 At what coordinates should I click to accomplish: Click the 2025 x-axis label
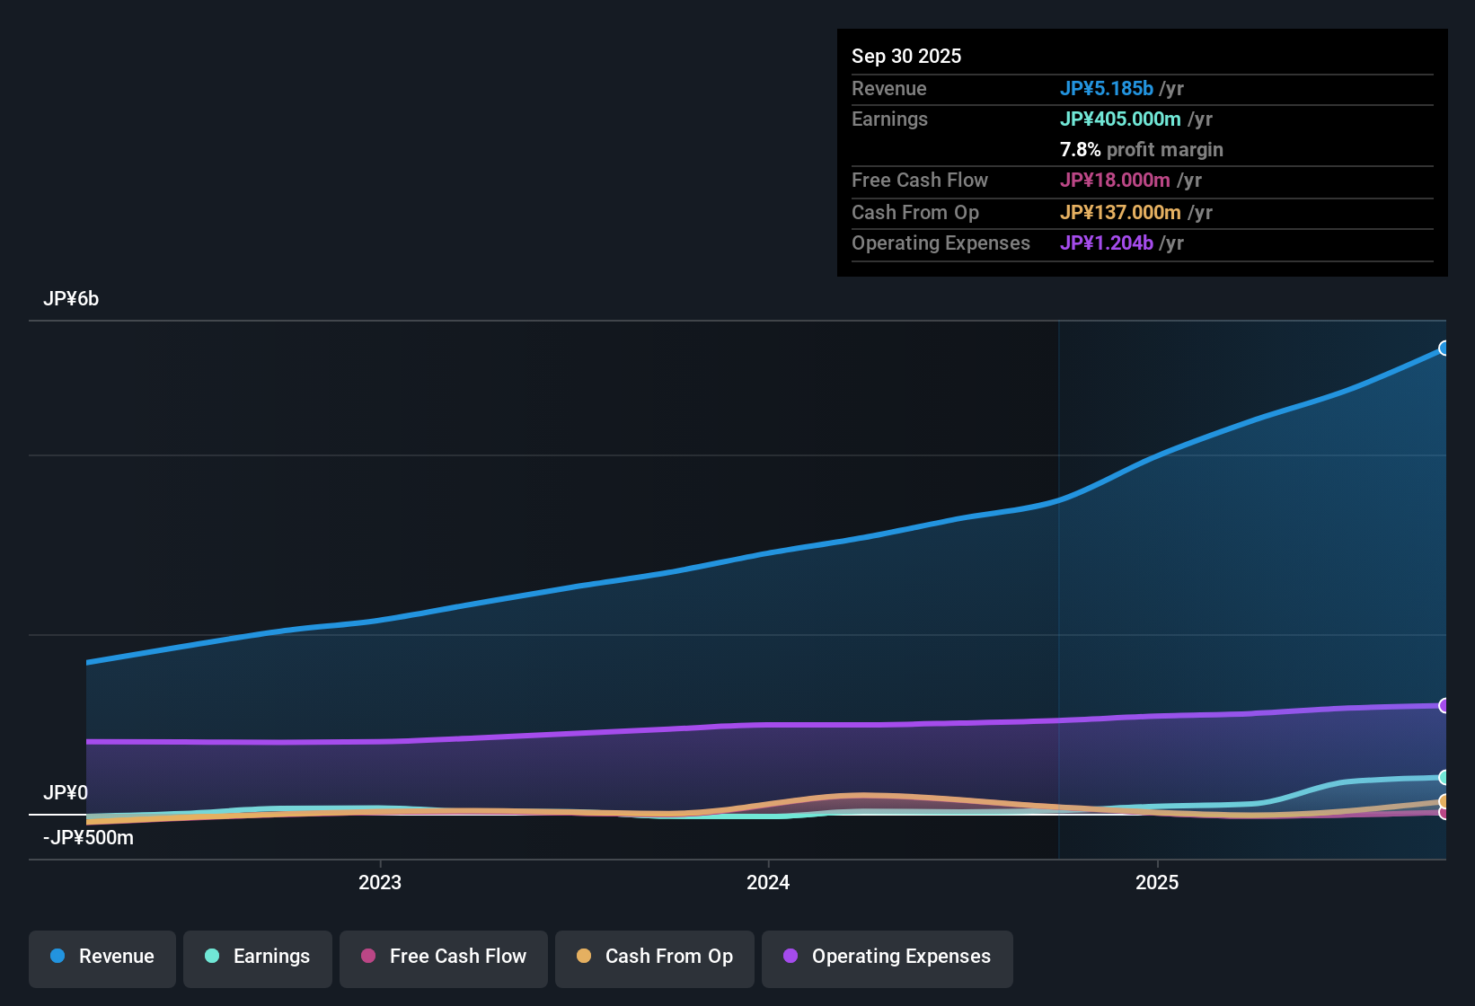(x=1157, y=883)
